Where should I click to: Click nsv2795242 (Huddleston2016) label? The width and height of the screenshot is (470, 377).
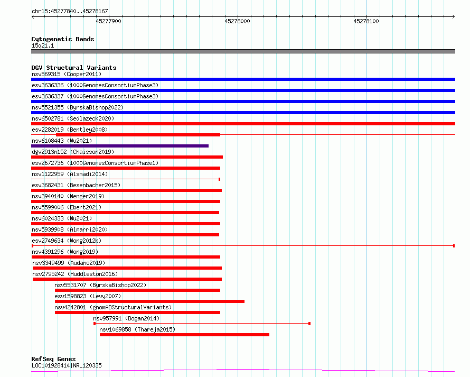75,274
